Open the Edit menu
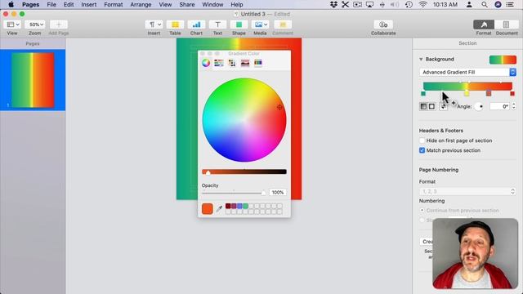 tap(69, 5)
